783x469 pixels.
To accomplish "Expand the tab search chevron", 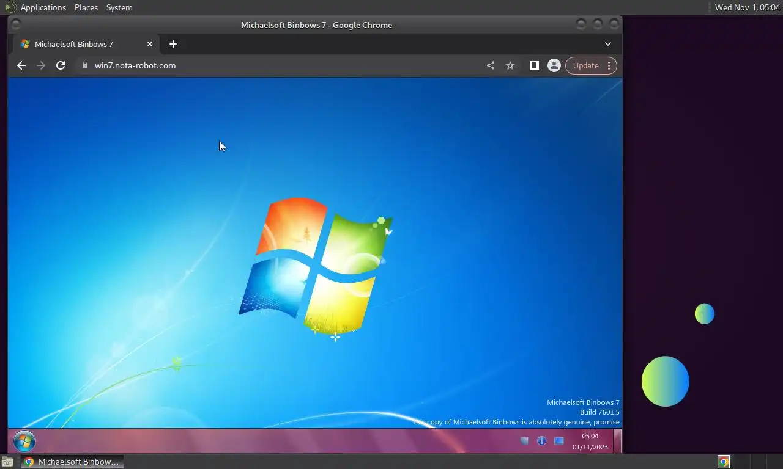I will pos(608,44).
